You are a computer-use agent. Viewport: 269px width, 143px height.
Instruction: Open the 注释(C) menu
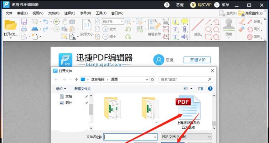click(x=70, y=13)
